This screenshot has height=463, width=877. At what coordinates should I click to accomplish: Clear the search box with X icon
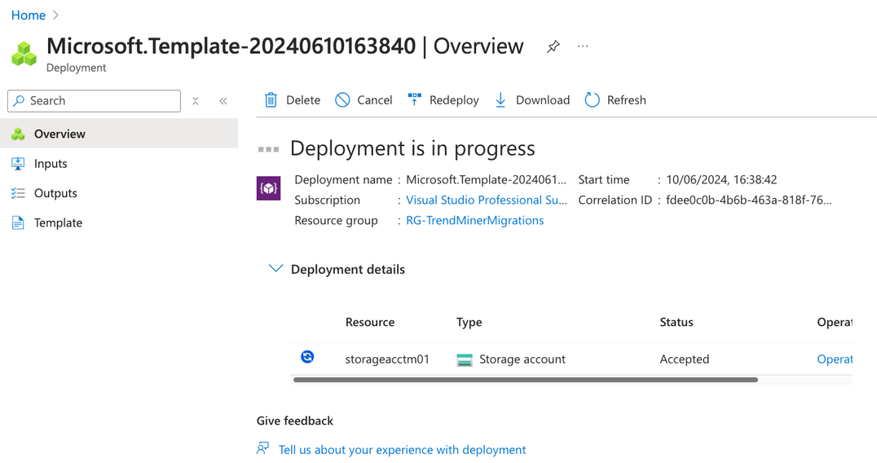point(196,101)
